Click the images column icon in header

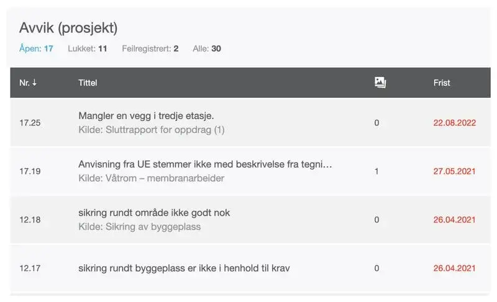[x=381, y=82]
